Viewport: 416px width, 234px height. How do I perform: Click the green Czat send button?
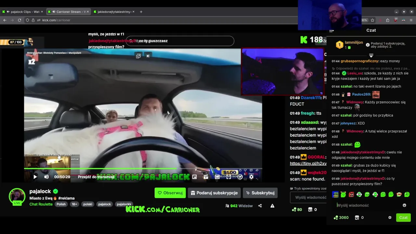point(403,217)
